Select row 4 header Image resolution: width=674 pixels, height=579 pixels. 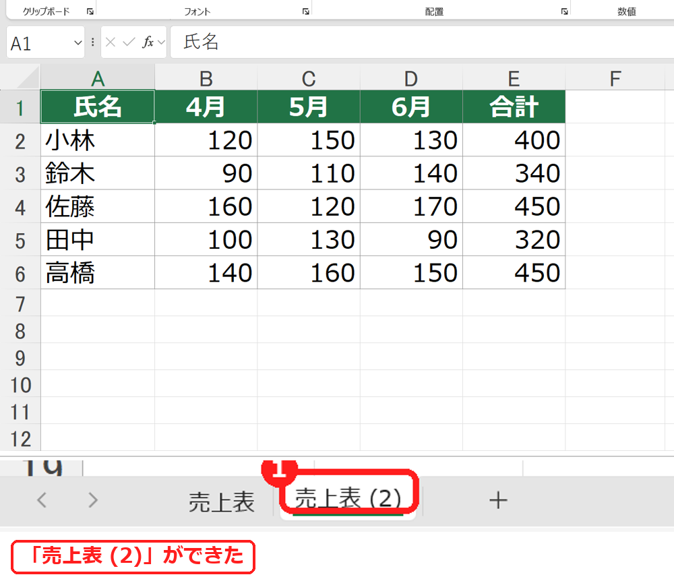click(x=20, y=207)
